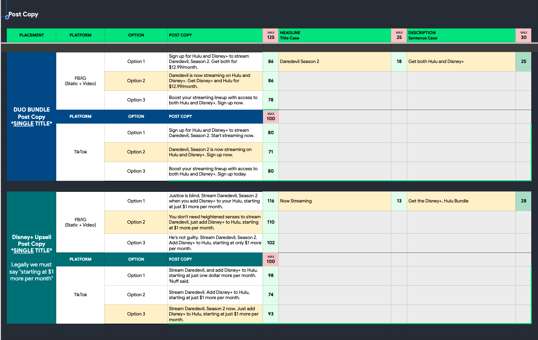Click POST COPY label in the blue sub-header row
Screen dimensions: 538x340
[x=215, y=117]
